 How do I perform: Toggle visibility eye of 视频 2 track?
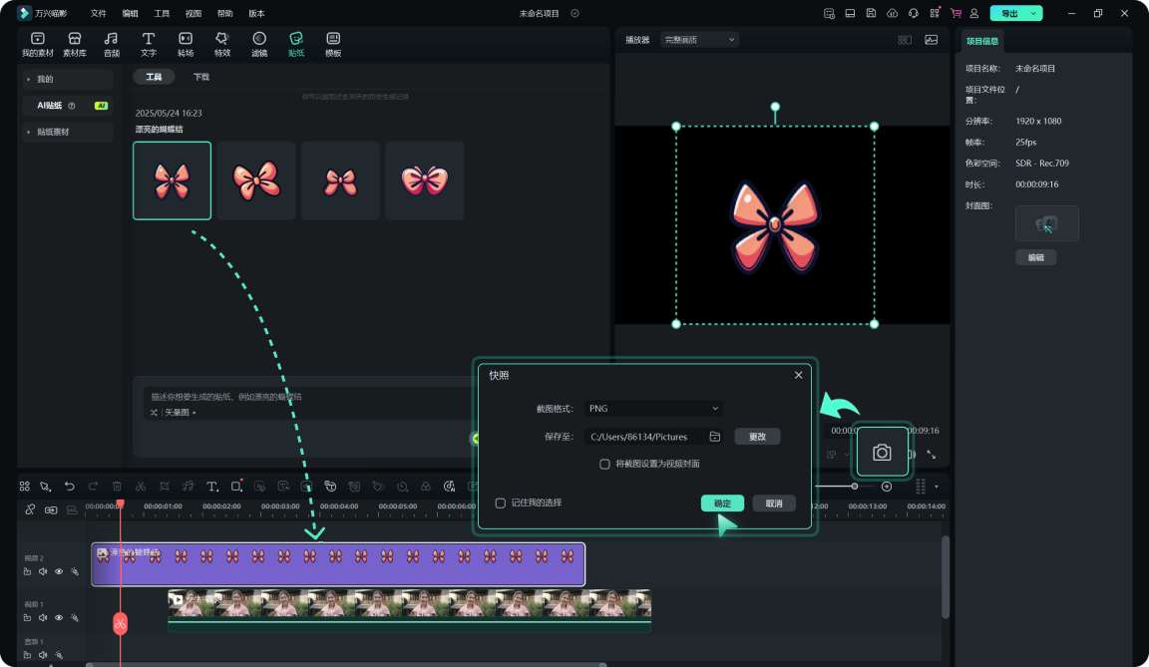click(x=59, y=572)
